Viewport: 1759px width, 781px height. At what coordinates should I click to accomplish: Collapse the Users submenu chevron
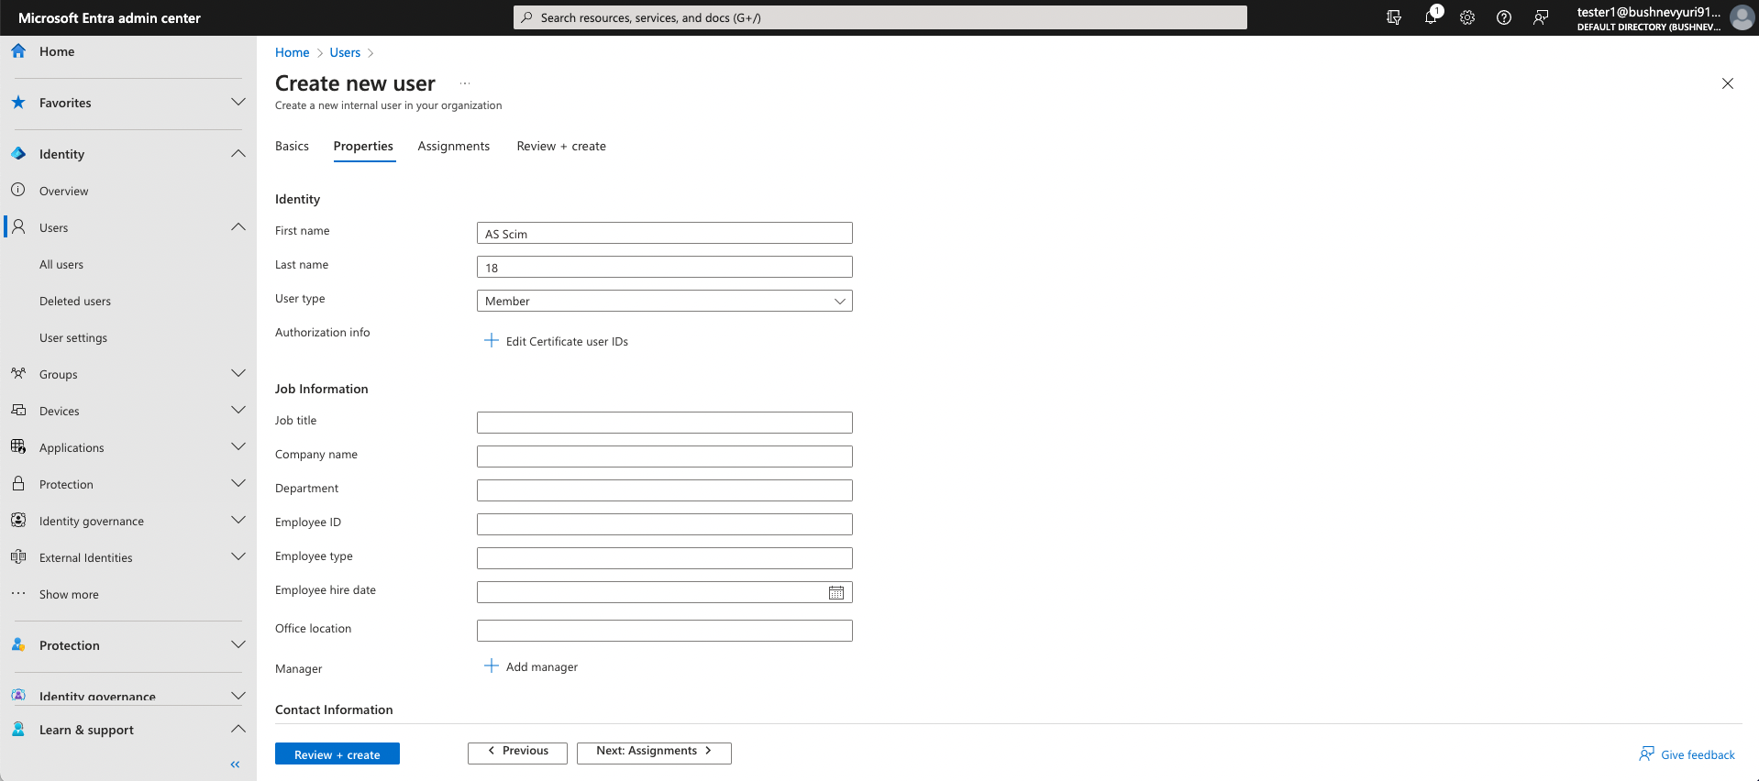(x=238, y=227)
